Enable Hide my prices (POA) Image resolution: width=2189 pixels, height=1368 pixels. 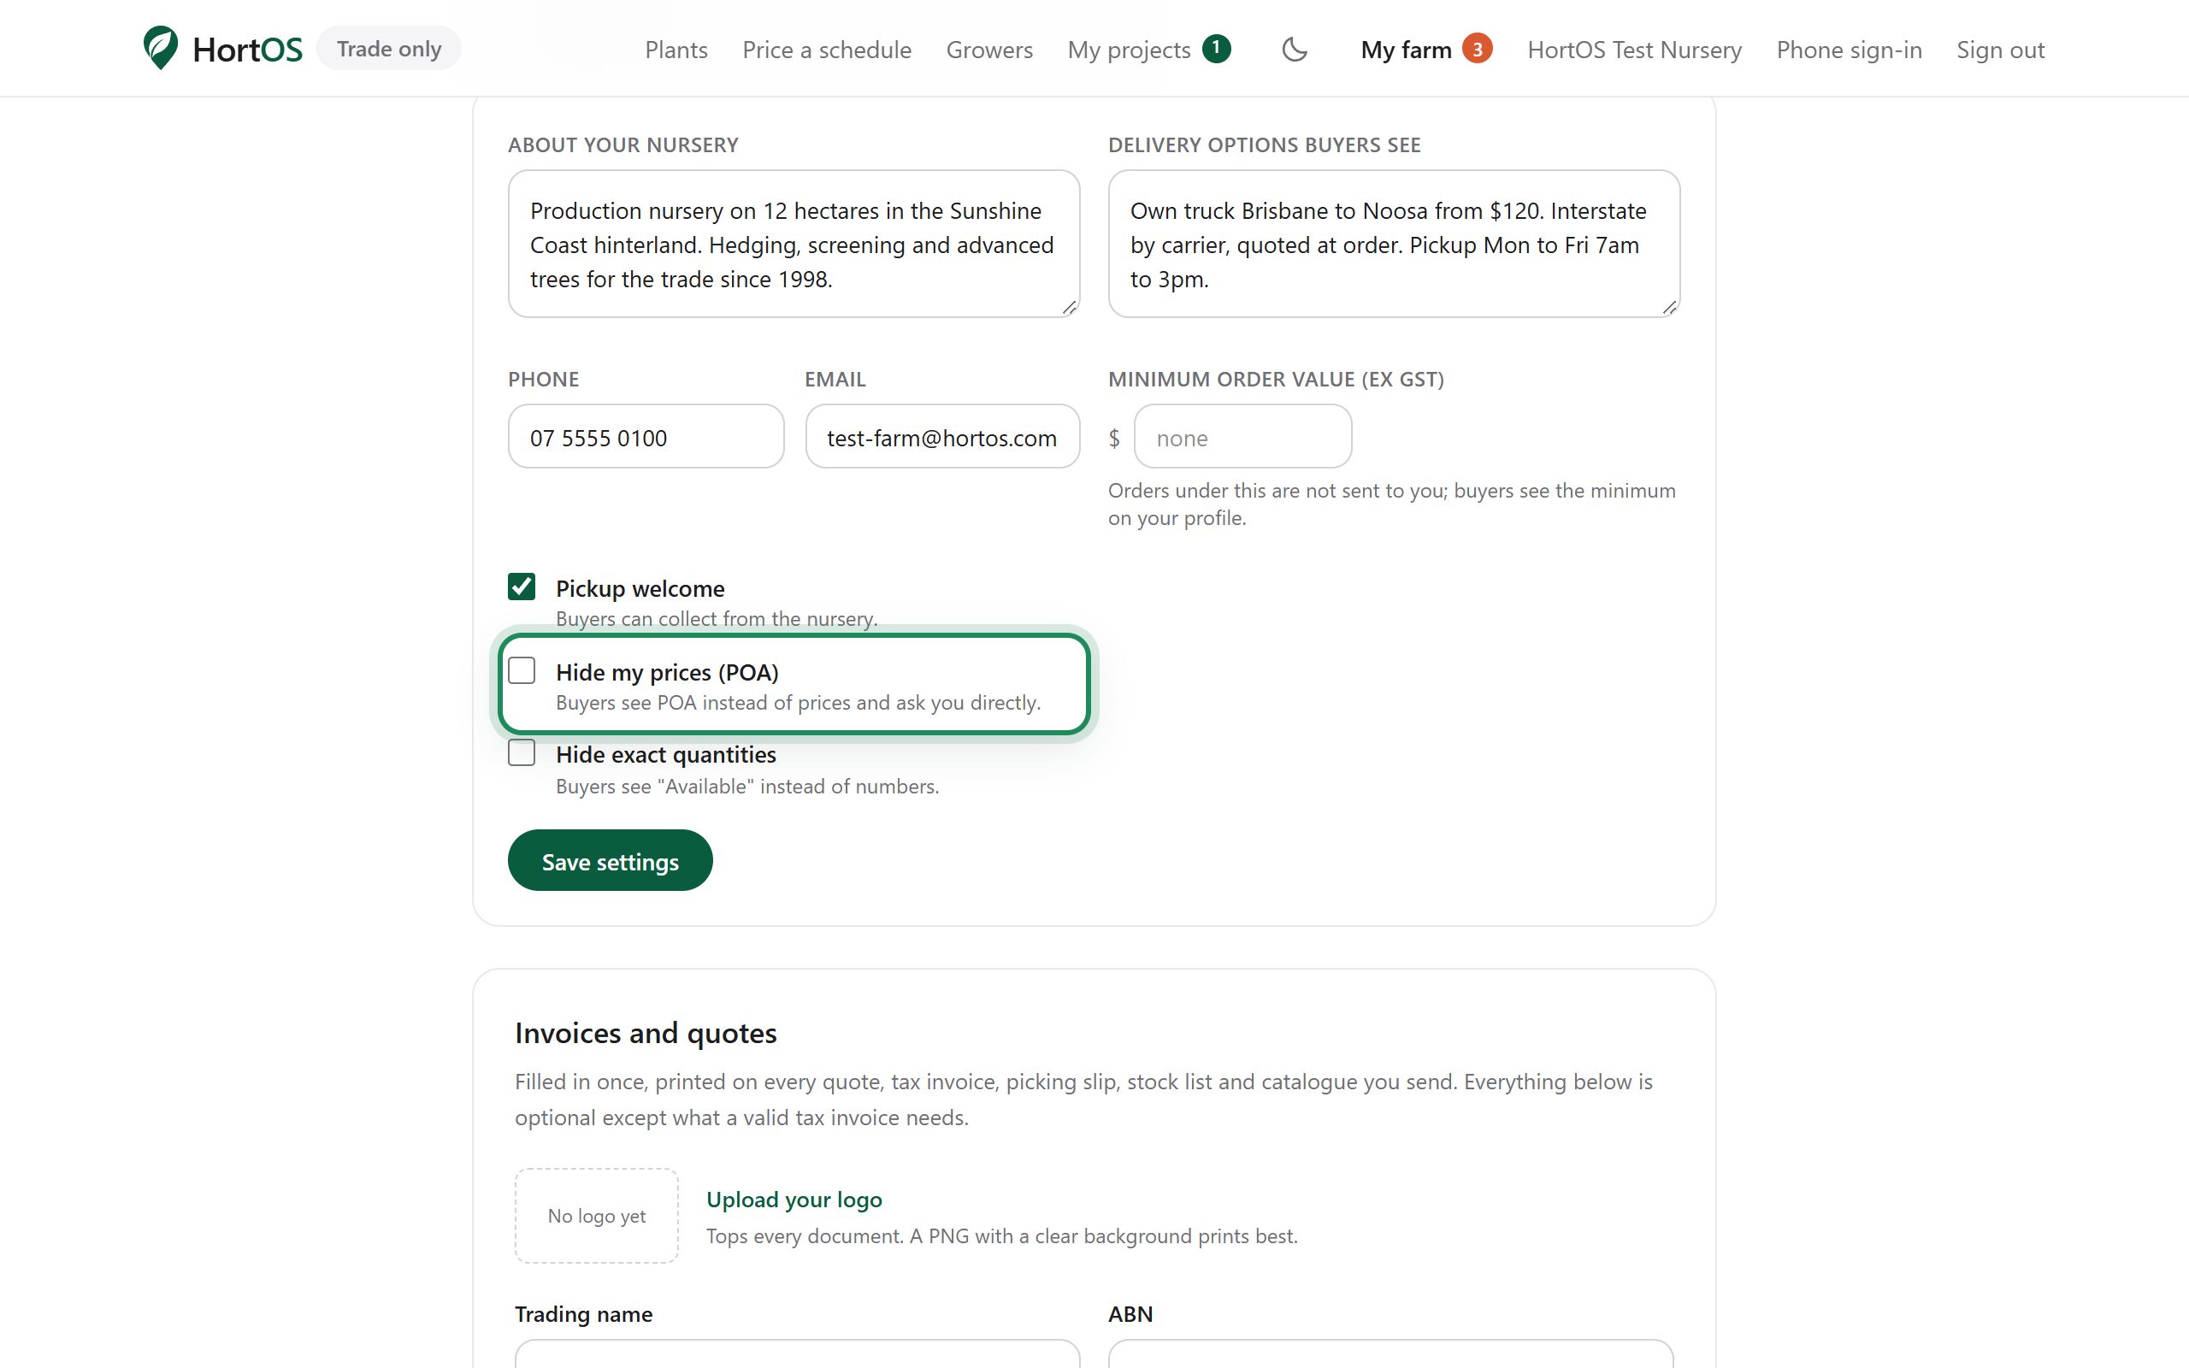pyautogui.click(x=522, y=670)
